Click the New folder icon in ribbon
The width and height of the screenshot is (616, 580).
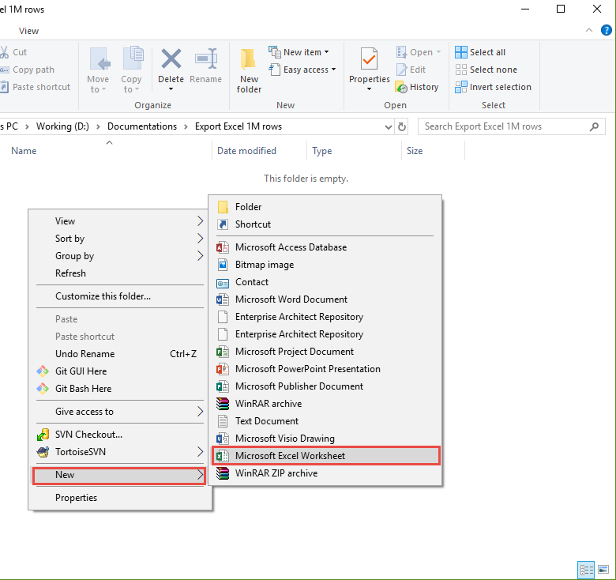tap(249, 70)
